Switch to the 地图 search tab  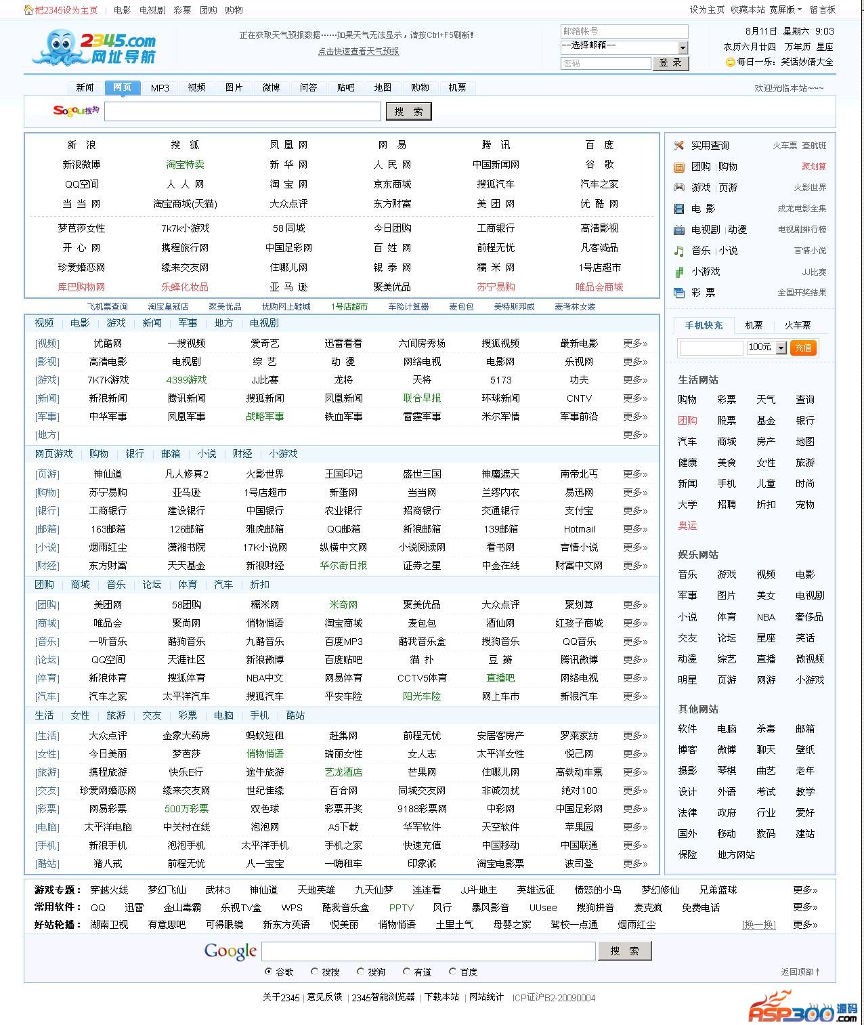(383, 87)
